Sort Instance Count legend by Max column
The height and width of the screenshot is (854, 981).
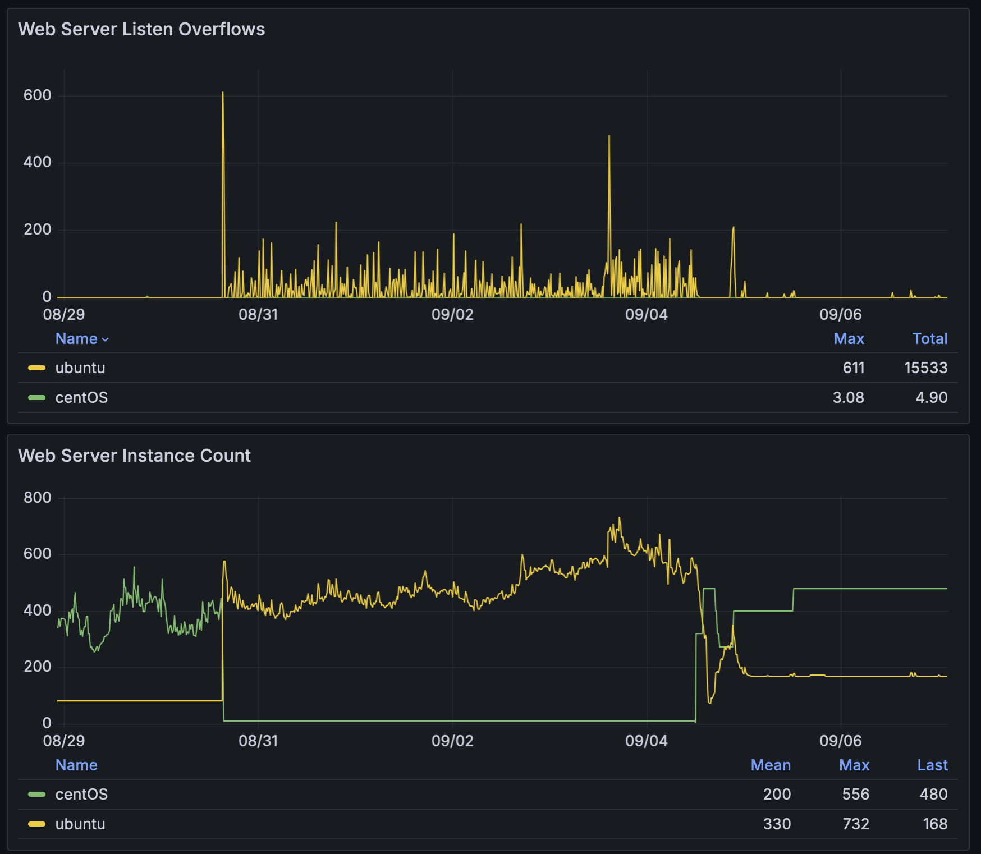(854, 765)
